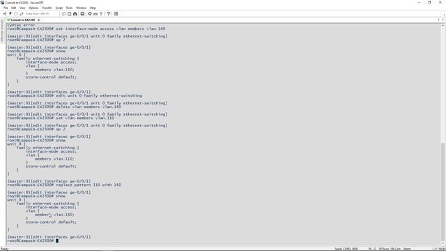The height and width of the screenshot is (251, 446).
Task: Open the Window menu
Action: [x=81, y=8]
